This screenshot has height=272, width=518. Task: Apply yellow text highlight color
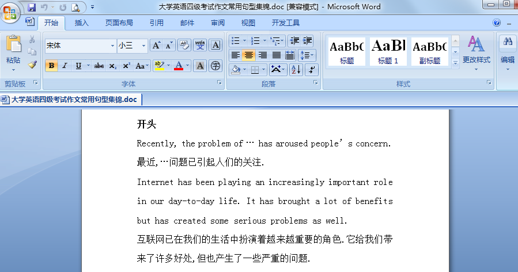click(159, 66)
